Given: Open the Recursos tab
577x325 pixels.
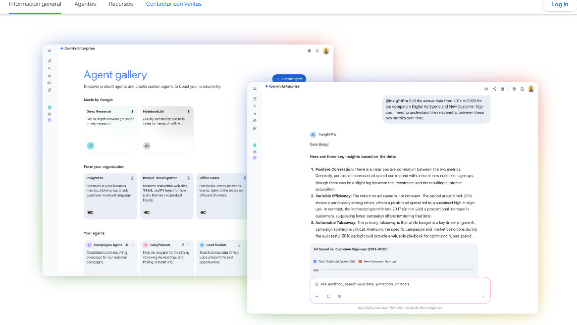Looking at the screenshot, I should 120,4.
